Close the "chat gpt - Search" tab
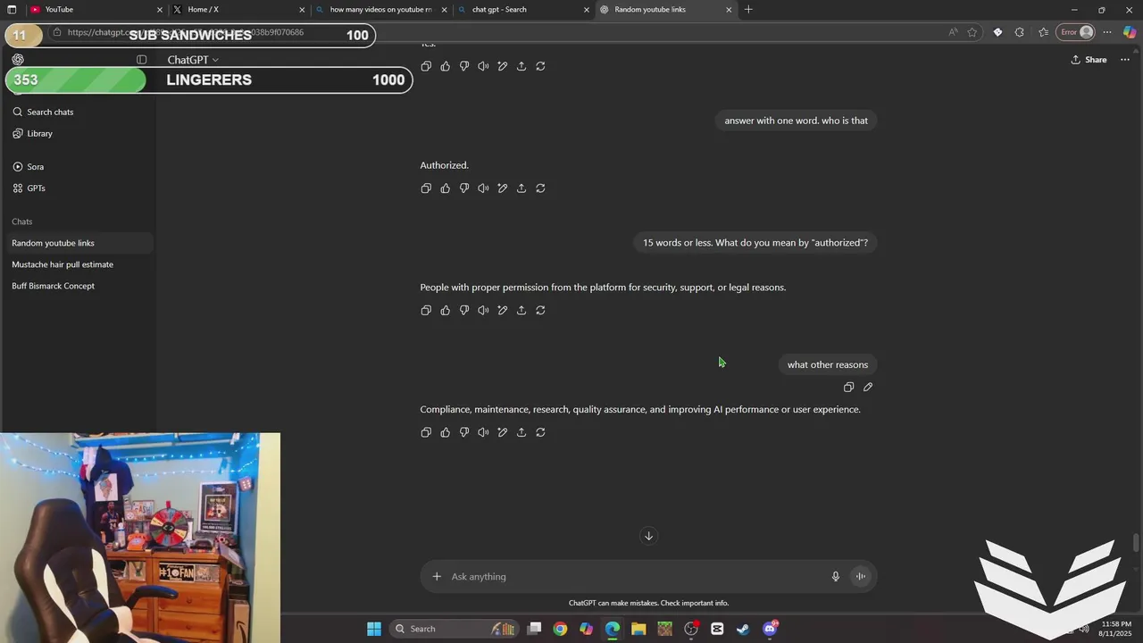This screenshot has height=643, width=1143. [x=587, y=10]
